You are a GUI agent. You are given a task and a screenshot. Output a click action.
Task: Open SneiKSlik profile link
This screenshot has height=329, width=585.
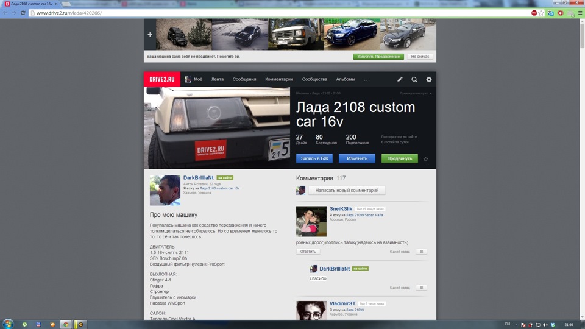[x=341, y=208]
